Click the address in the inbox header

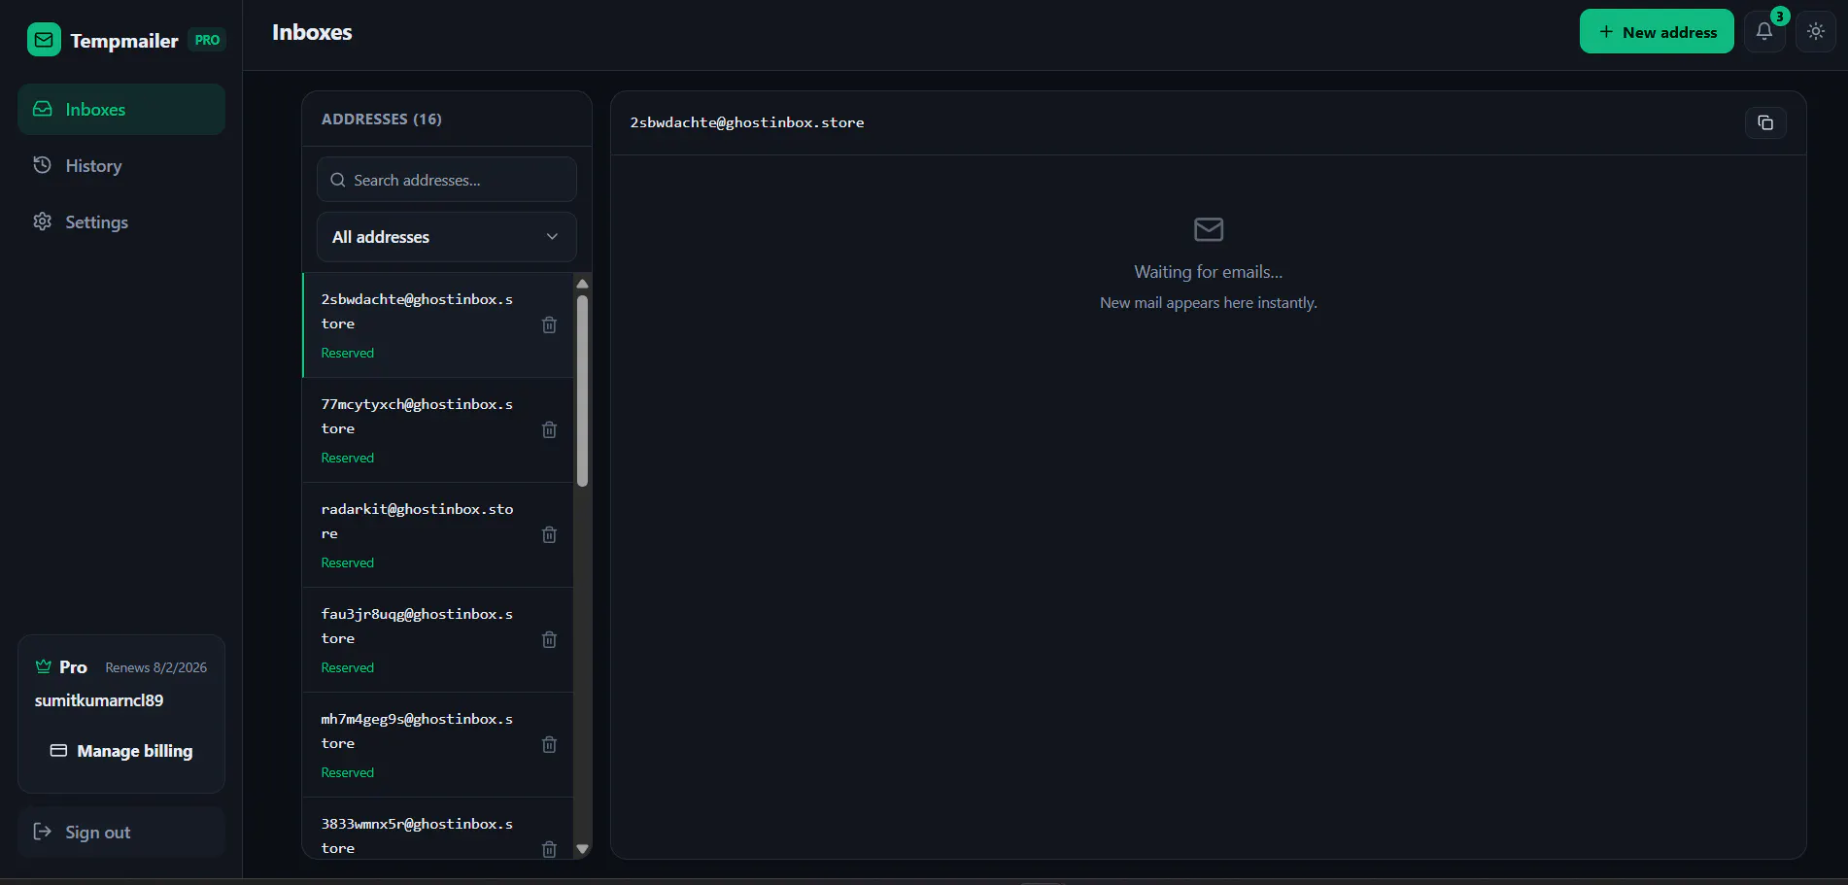tap(747, 122)
